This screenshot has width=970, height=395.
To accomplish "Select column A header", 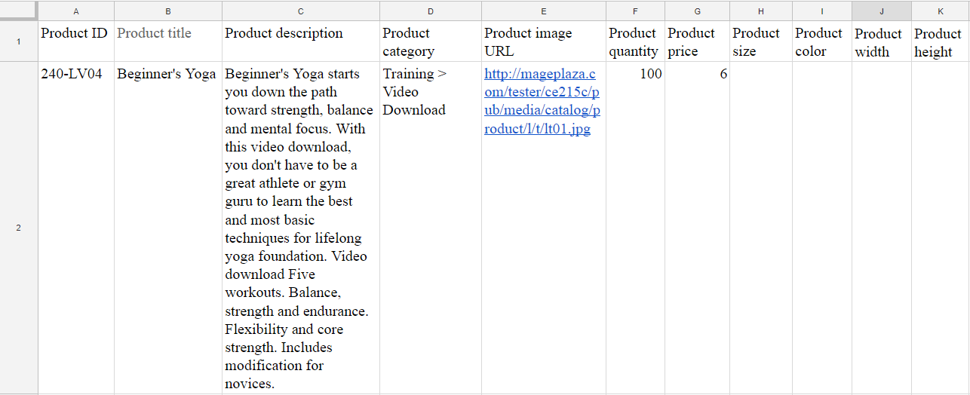I will (x=76, y=11).
